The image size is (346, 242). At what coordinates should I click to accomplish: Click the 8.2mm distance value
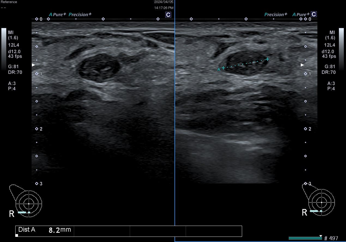(60, 230)
